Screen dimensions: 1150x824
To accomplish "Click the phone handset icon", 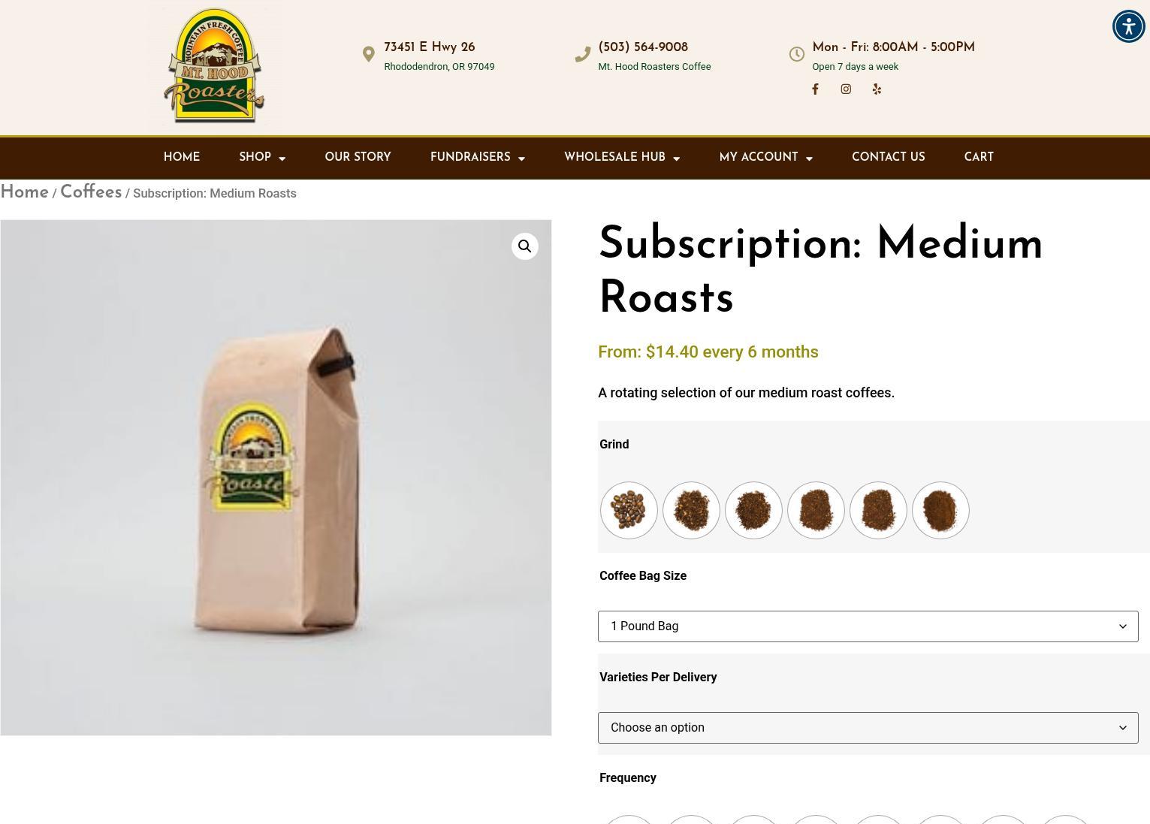I will point(582,54).
